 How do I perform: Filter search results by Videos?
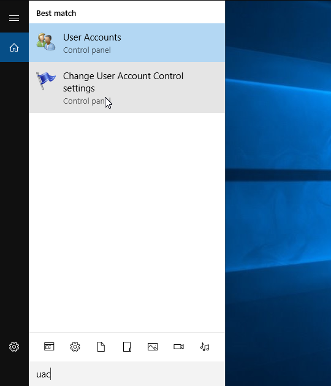[x=178, y=347]
